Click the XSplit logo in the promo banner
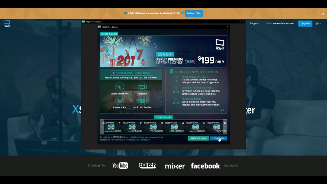 click(x=220, y=45)
